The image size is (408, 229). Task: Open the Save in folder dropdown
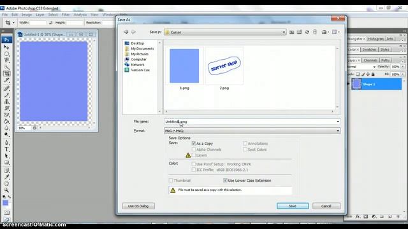(284, 32)
